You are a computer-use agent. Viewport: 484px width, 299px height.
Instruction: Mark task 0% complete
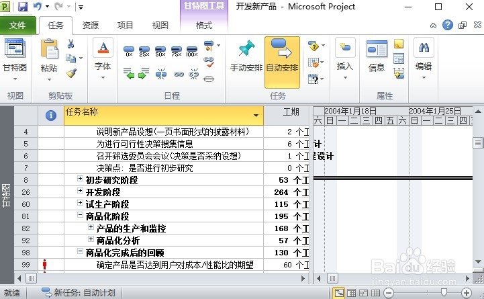tap(129, 51)
